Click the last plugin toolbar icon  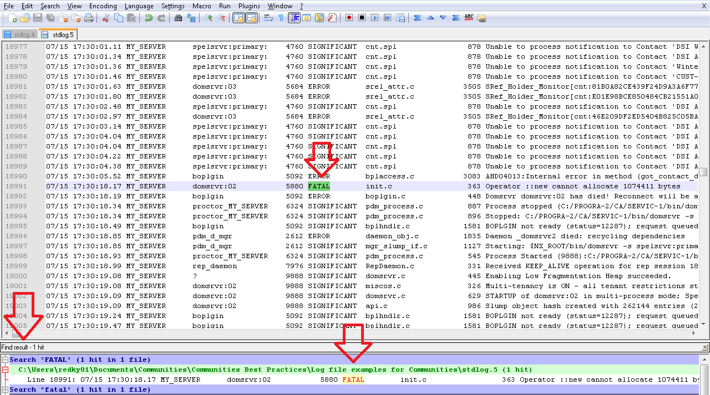pyautogui.click(x=481, y=18)
